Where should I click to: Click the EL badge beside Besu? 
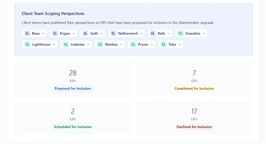(x=27, y=33)
